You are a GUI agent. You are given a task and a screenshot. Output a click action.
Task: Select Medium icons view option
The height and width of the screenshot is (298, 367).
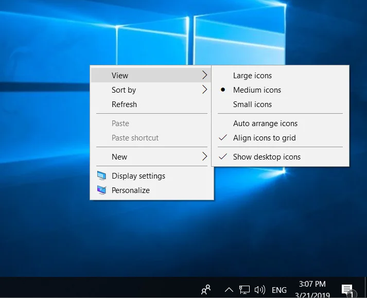coord(281,90)
